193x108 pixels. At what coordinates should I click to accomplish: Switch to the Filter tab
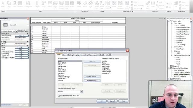coord(64,55)
